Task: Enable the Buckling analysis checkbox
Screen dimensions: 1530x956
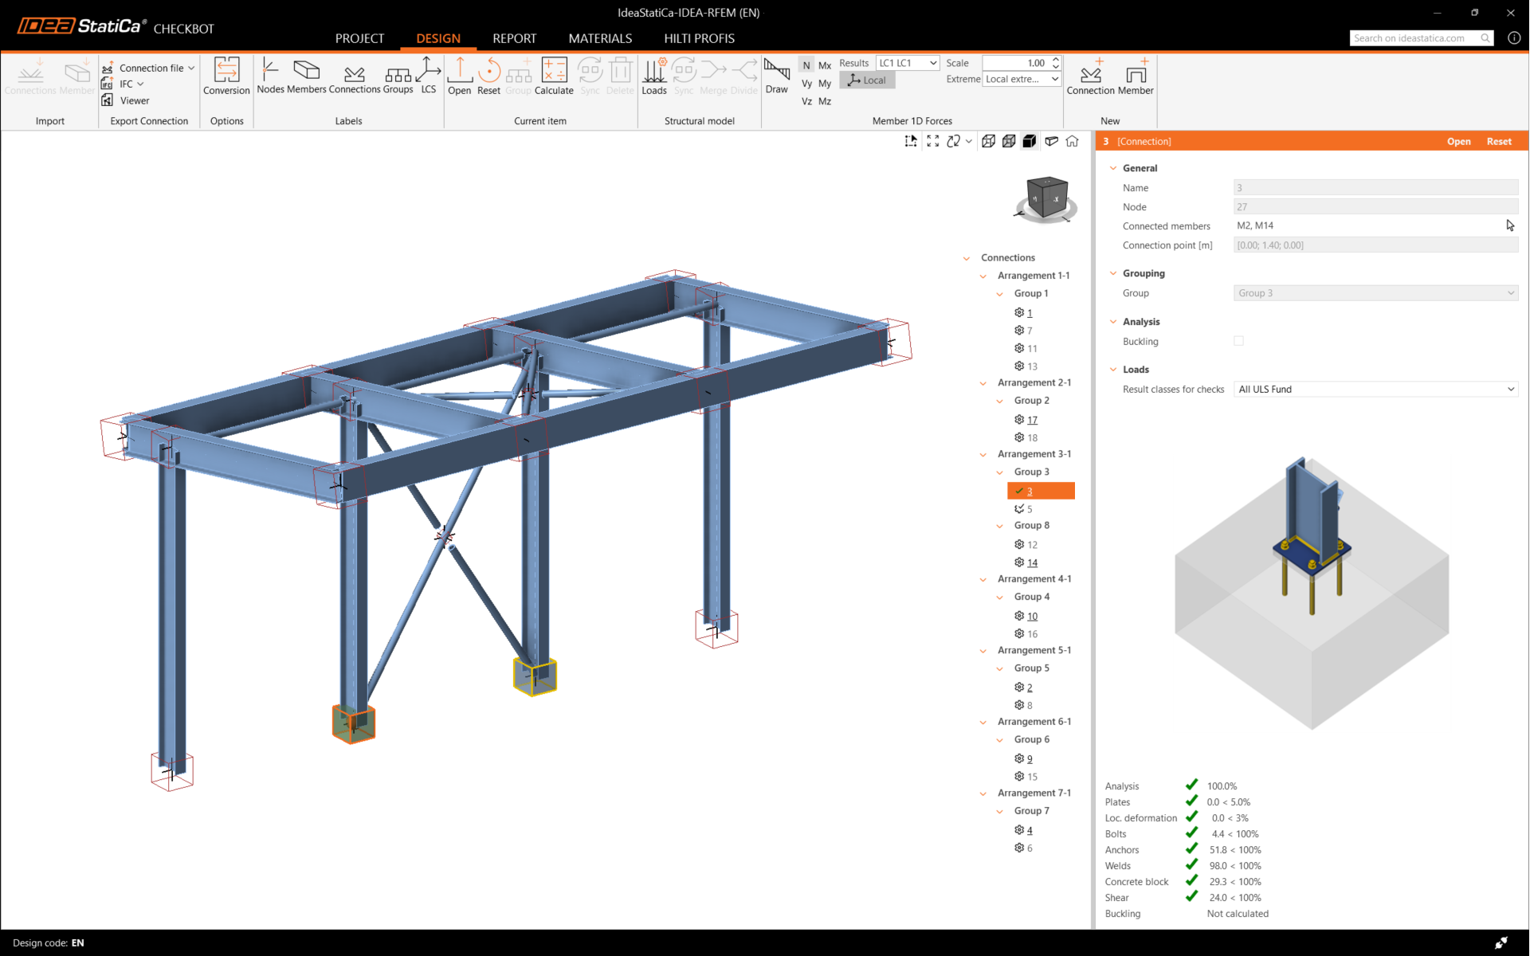Action: [x=1238, y=341]
